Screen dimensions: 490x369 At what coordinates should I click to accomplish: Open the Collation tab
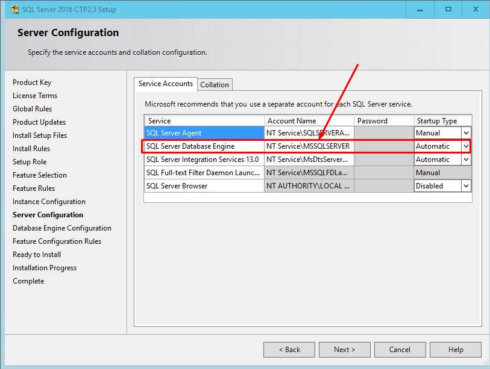(215, 85)
